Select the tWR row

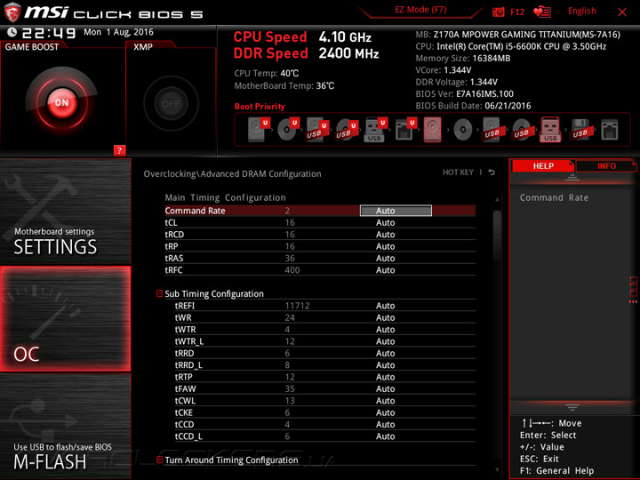pos(325,317)
